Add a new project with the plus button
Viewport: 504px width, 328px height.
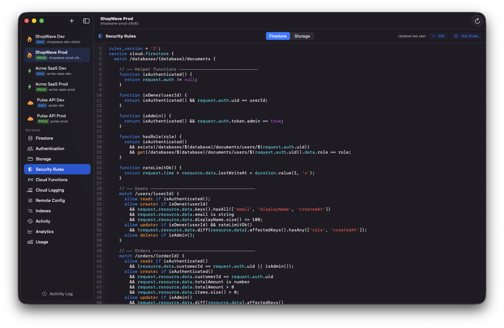[x=71, y=21]
